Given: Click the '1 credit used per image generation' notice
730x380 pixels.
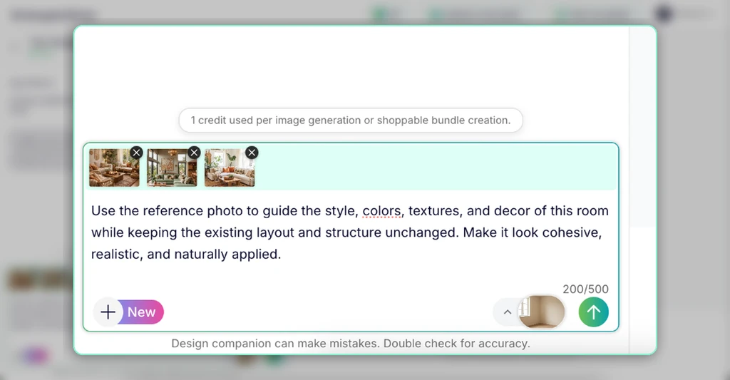Looking at the screenshot, I should (351, 120).
